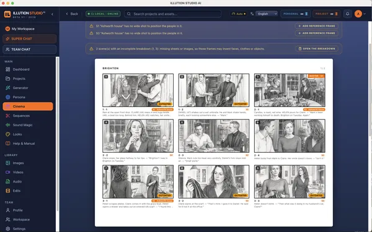The image size is (372, 232).
Task: Click the Project credits pill
Action: pyautogui.click(x=326, y=14)
